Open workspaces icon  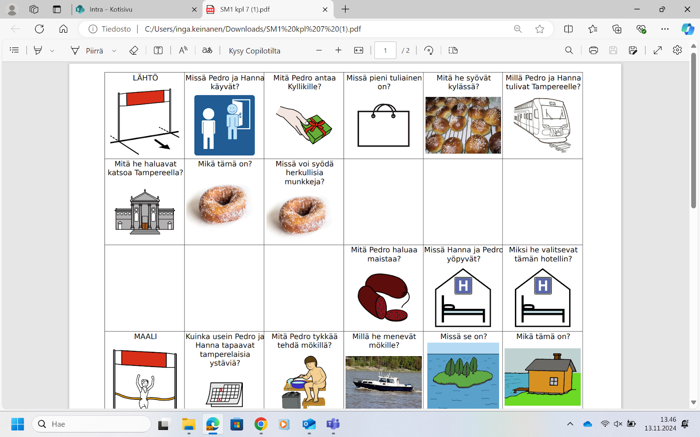pos(34,9)
